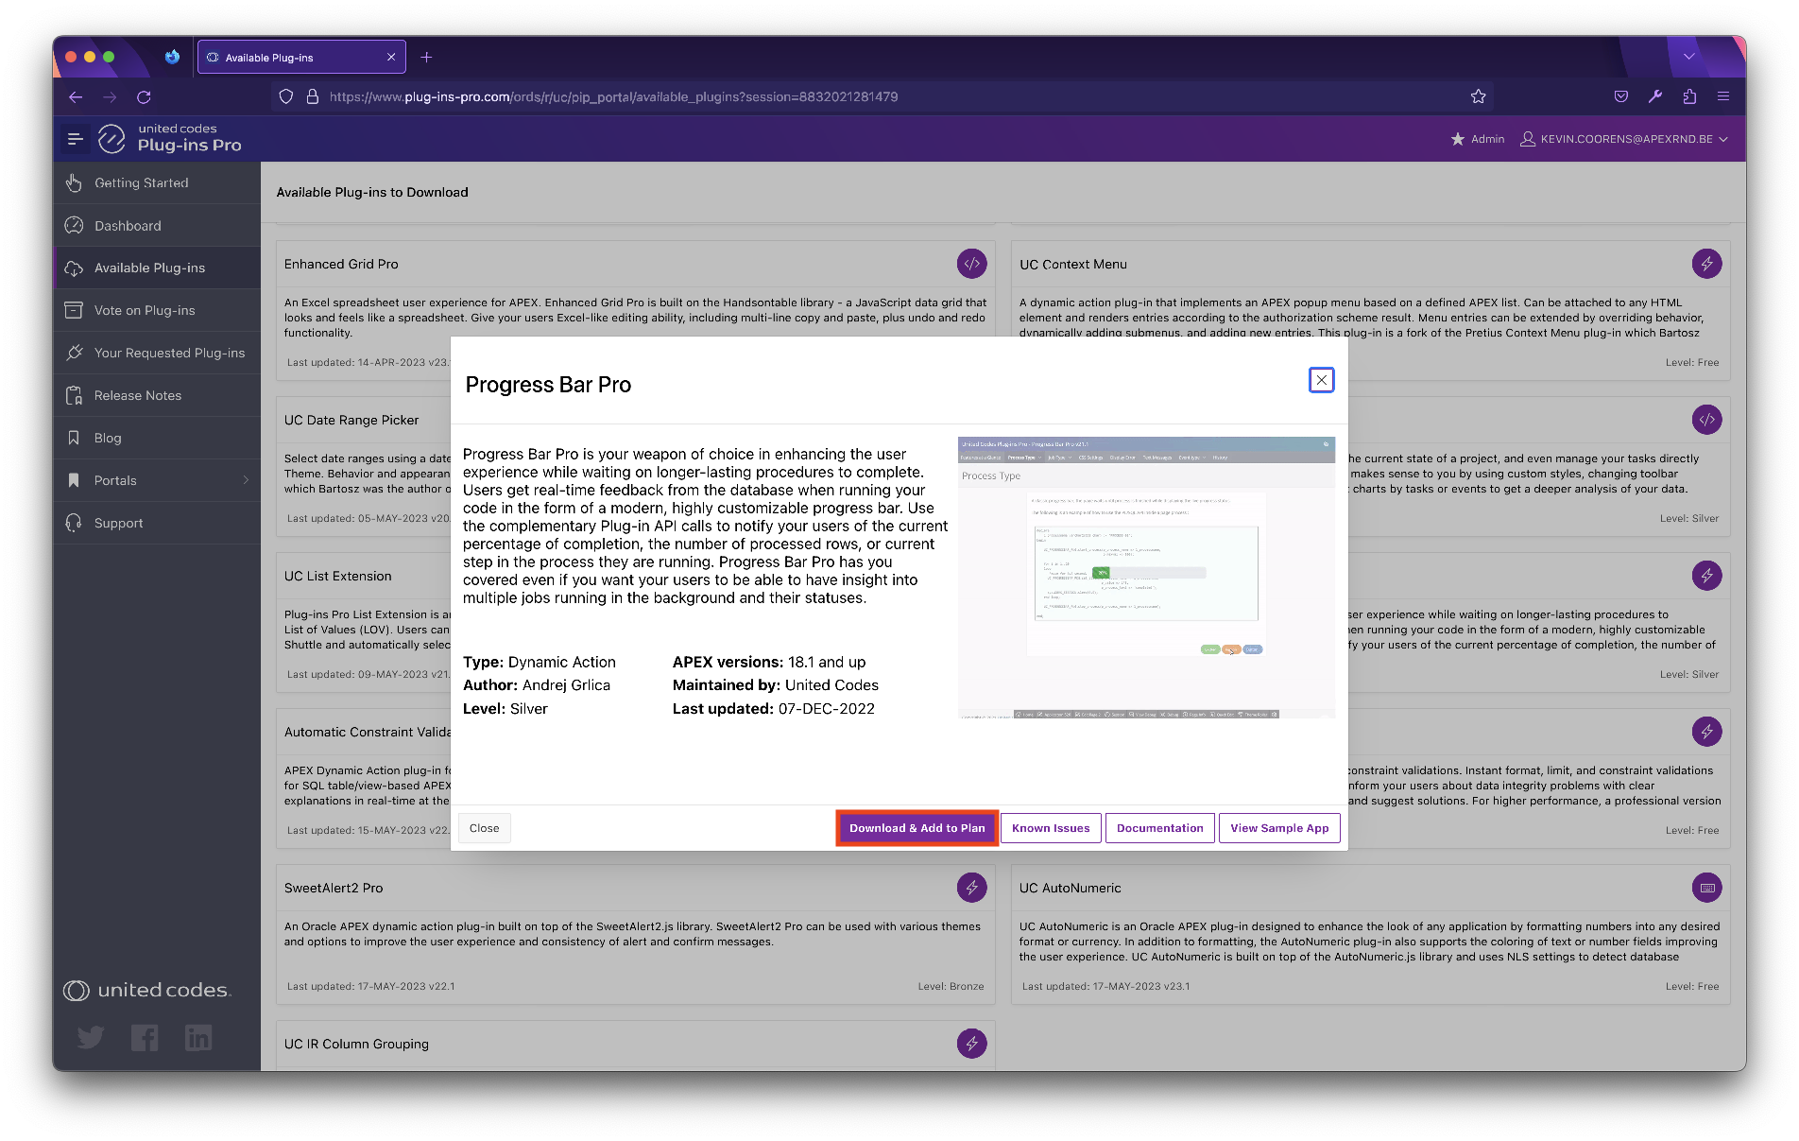
Task: Click the Download & Add to Plan button
Action: 917,828
